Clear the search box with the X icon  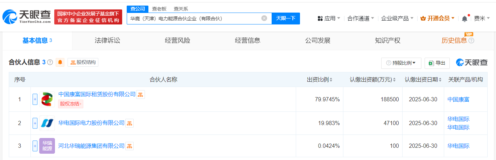(264, 18)
